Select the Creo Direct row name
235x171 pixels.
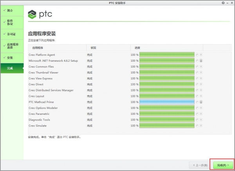[36, 84]
